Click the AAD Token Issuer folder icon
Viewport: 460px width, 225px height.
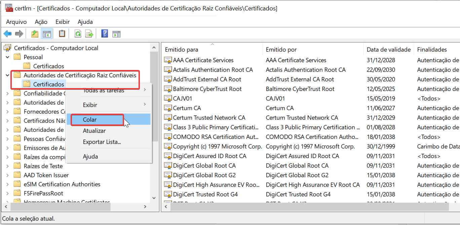[17, 175]
